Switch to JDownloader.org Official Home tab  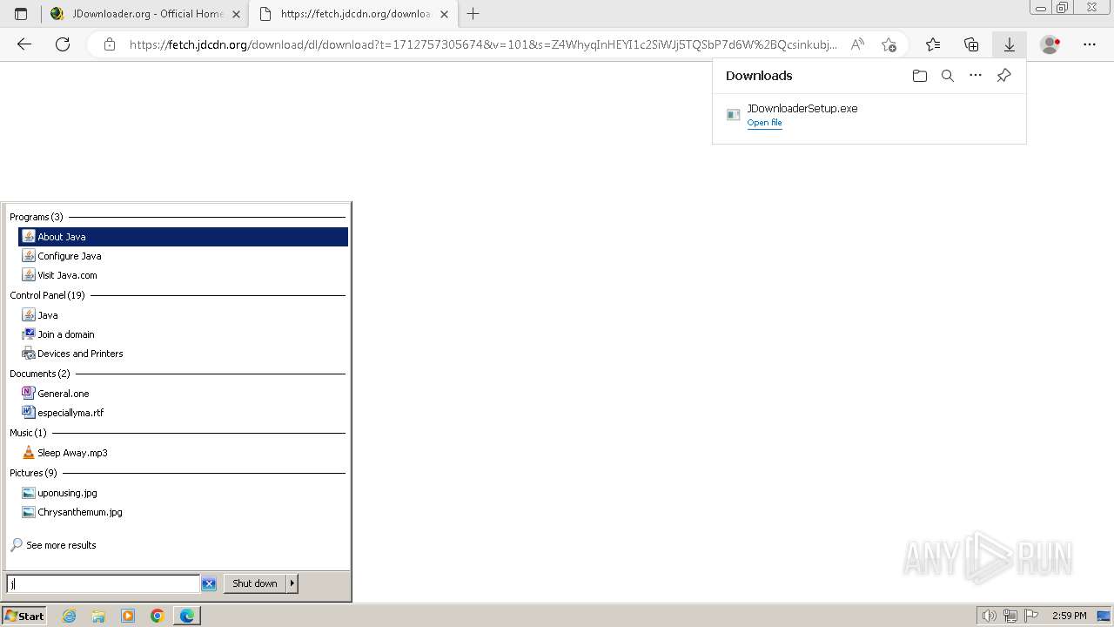click(144, 14)
